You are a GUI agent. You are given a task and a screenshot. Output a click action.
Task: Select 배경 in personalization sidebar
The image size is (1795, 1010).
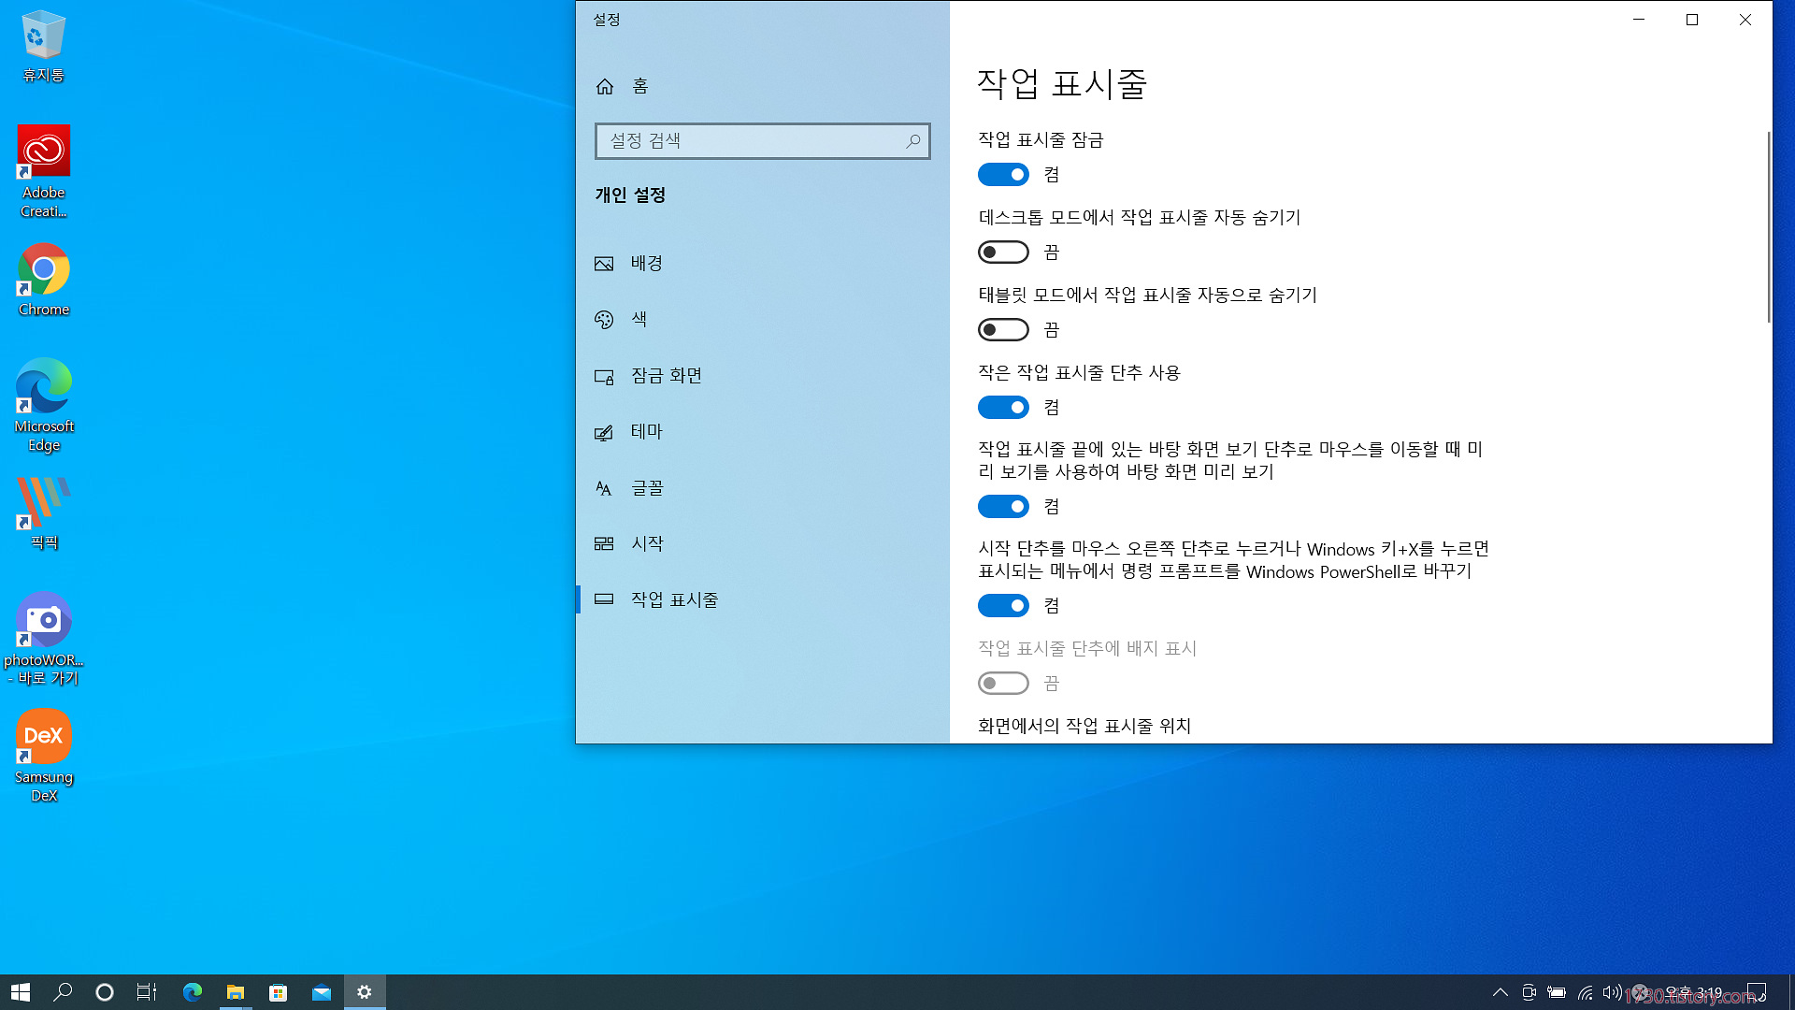click(x=646, y=264)
